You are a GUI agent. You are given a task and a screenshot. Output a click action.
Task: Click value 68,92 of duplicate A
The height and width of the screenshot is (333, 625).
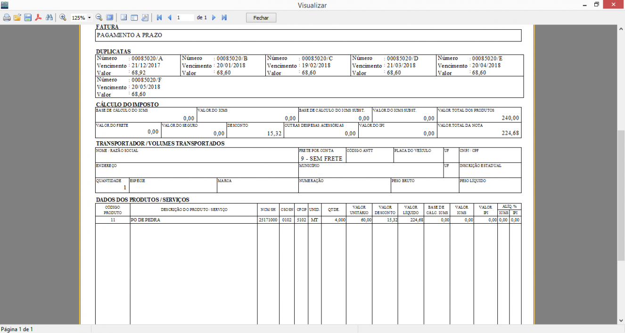click(139, 73)
